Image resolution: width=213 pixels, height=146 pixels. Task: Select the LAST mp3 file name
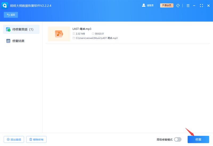coord(82,29)
